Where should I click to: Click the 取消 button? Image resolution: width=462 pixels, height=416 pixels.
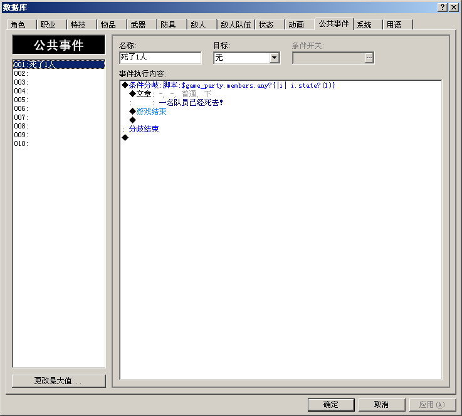click(x=382, y=405)
